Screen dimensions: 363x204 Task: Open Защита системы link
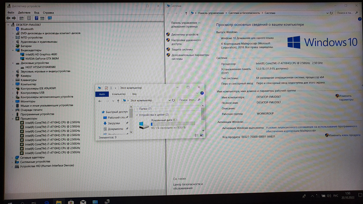[x=182, y=49]
